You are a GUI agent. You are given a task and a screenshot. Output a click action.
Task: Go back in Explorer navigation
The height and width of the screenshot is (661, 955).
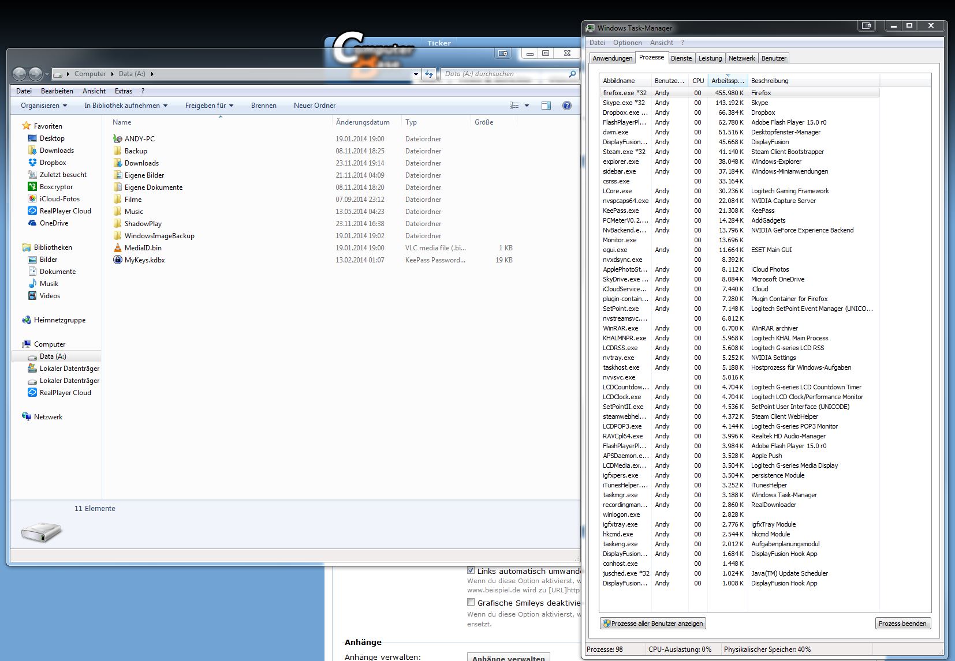click(x=20, y=74)
